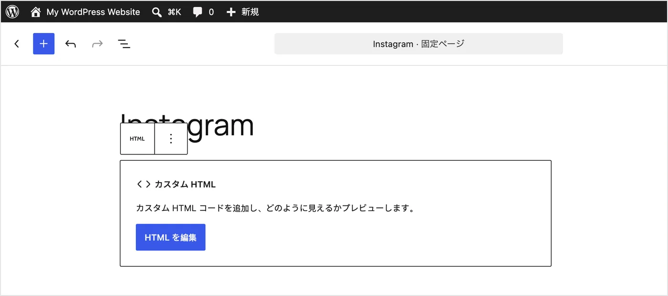The width and height of the screenshot is (668, 296).
Task: Click the カスタム HTML block label
Action: tap(185, 184)
